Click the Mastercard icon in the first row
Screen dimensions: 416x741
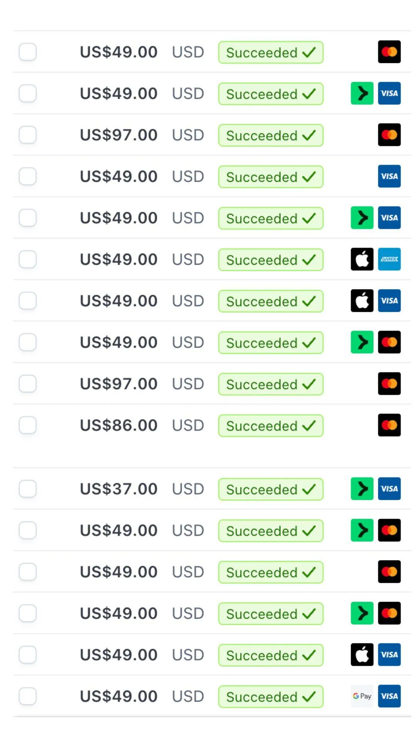tap(389, 52)
